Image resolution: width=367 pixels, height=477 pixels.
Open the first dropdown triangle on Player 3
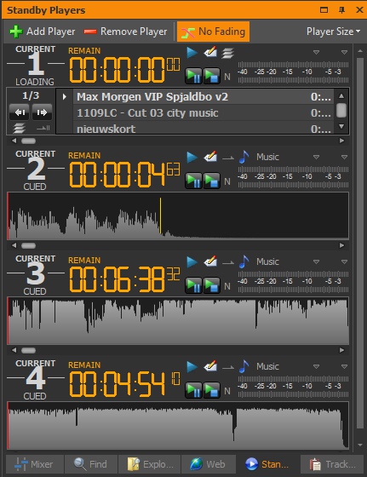point(316,262)
